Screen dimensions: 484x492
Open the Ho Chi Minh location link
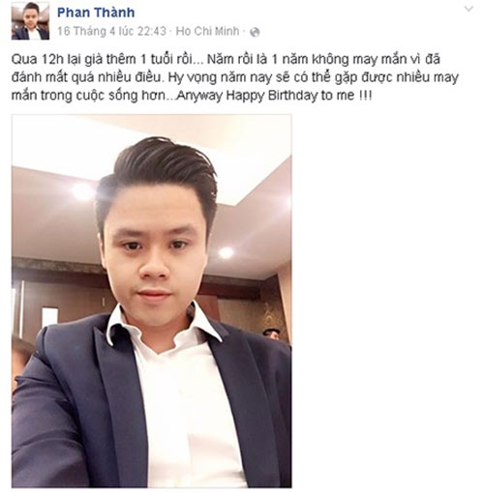click(208, 31)
